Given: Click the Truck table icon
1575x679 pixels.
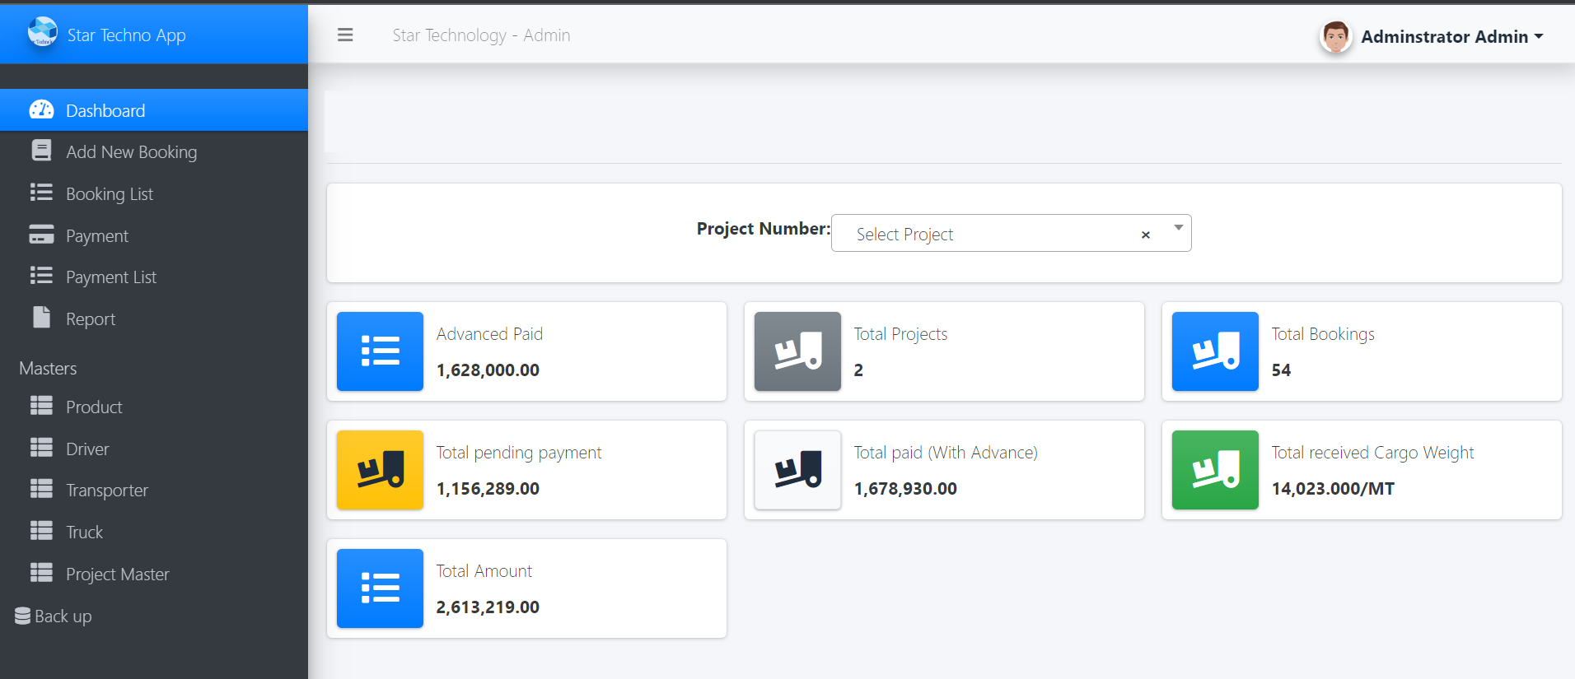Looking at the screenshot, I should (x=41, y=531).
